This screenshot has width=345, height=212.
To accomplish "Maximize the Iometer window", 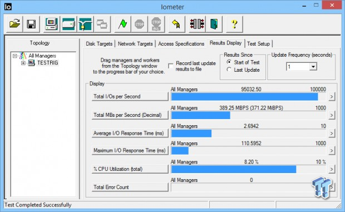I will point(316,5).
